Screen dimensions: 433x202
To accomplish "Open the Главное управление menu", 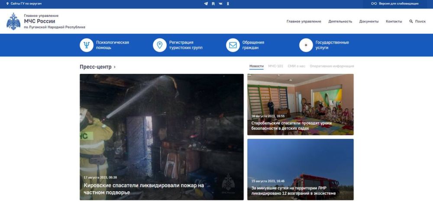I will 304,22.
